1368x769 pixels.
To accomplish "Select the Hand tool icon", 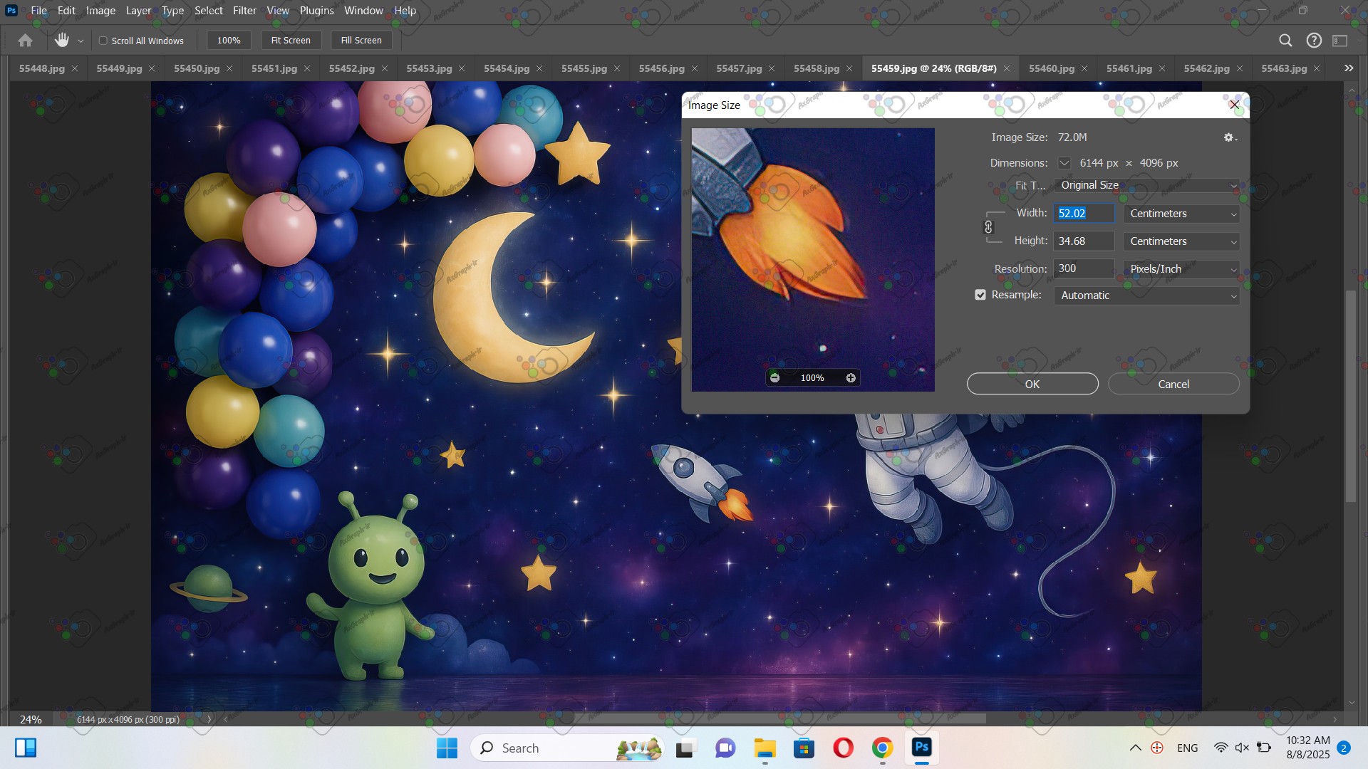I will click(62, 41).
